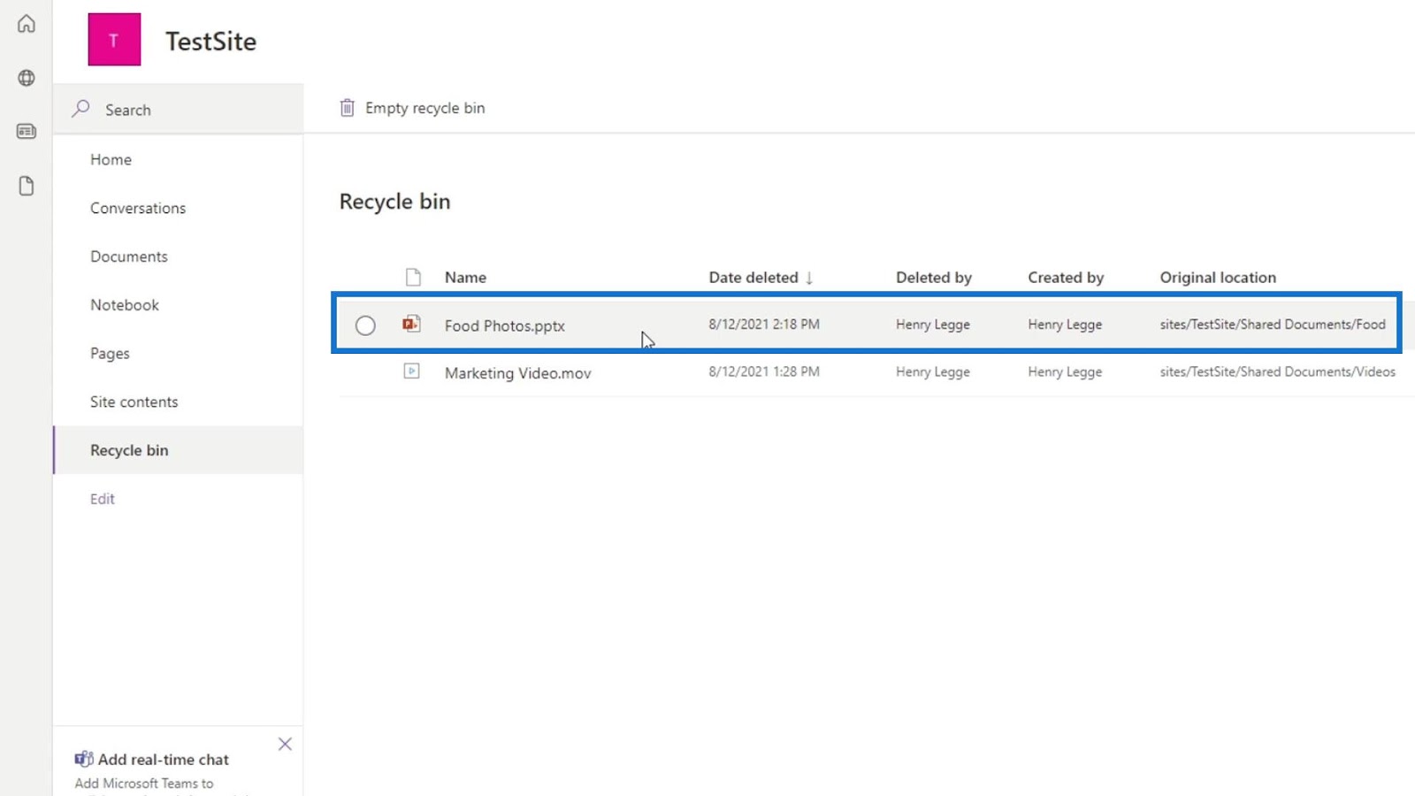The image size is (1415, 796).
Task: Click the Original location column header
Action: coord(1218,278)
